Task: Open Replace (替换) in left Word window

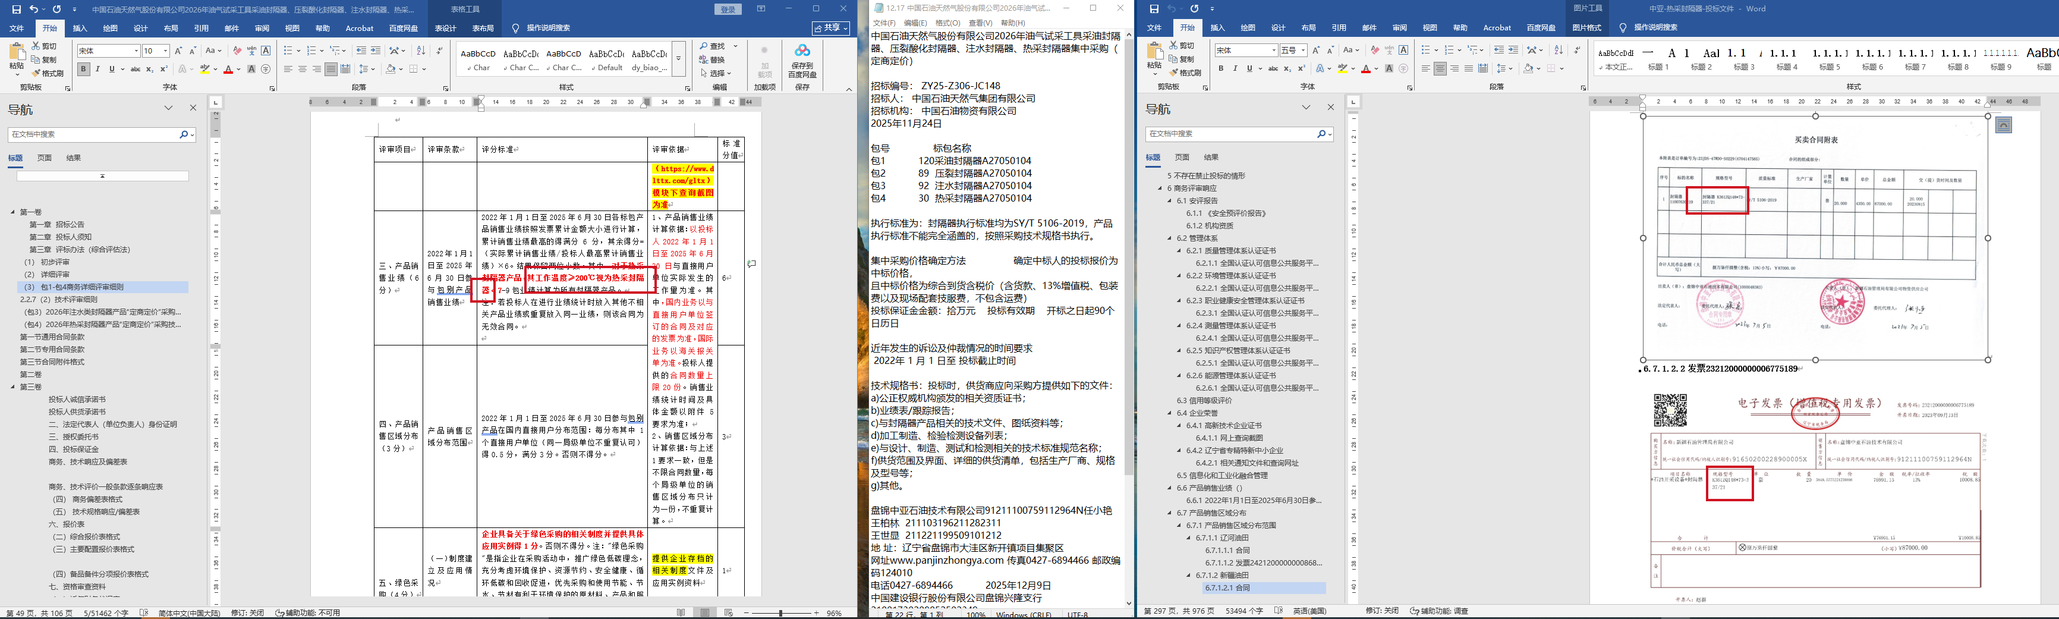Action: click(711, 60)
